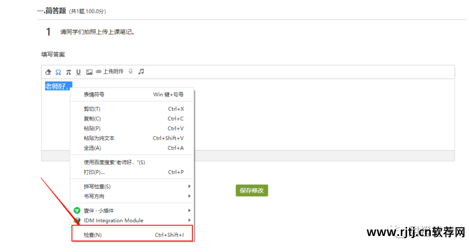The height and width of the screenshot is (252, 469).
Task: Click the music note audio icon
Action: (x=141, y=71)
